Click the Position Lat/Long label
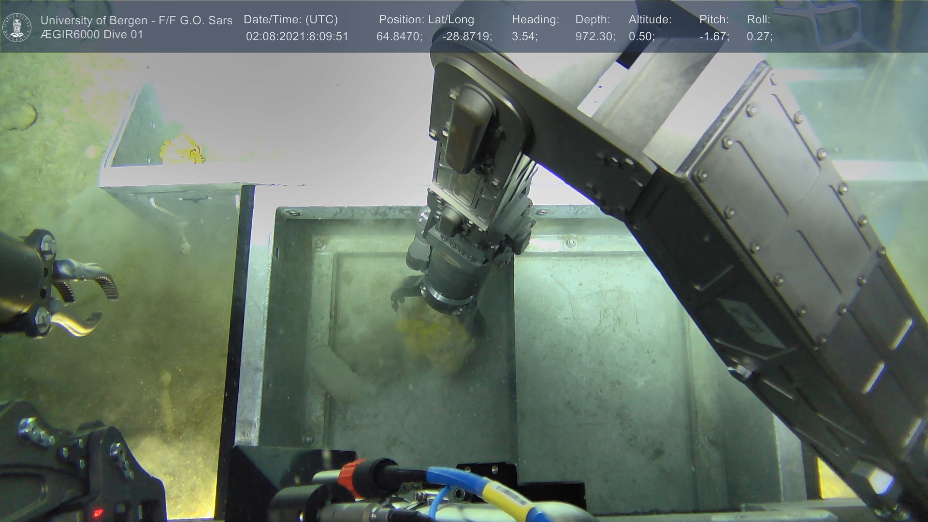 [x=426, y=20]
